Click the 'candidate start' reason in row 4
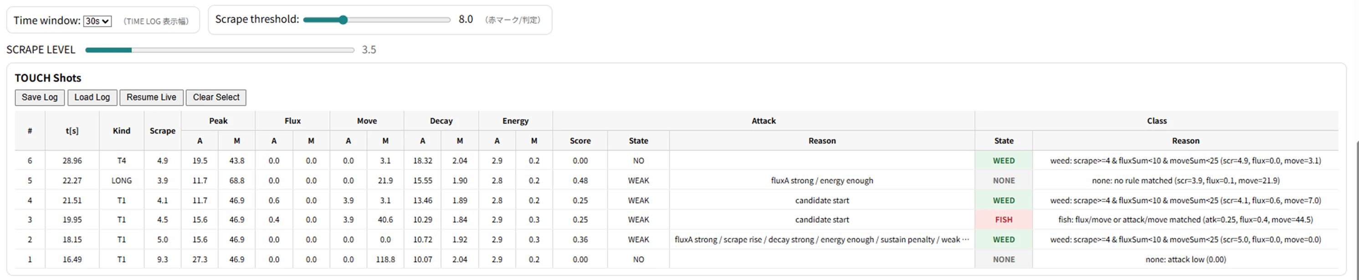The height and width of the screenshot is (280, 1359). [822, 200]
